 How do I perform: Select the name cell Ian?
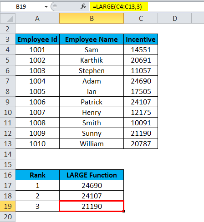pyautogui.click(x=92, y=91)
